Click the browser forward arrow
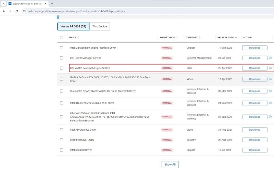The width and height of the screenshot is (274, 171). tap(10, 11)
